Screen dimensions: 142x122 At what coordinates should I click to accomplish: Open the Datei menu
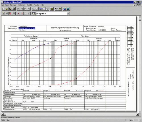[x=7, y=5]
